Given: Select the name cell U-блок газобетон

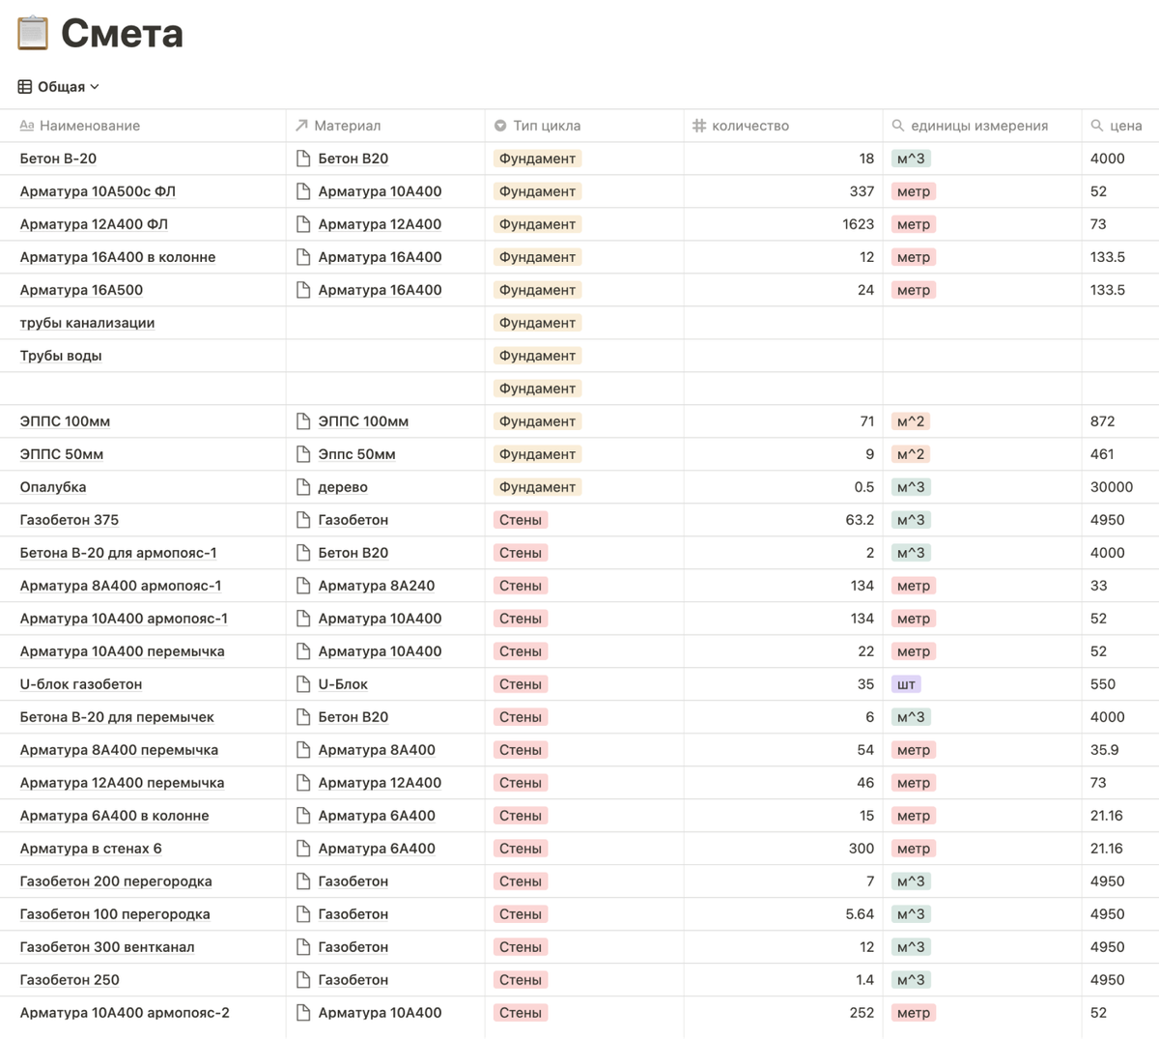Looking at the screenshot, I should pos(143,684).
